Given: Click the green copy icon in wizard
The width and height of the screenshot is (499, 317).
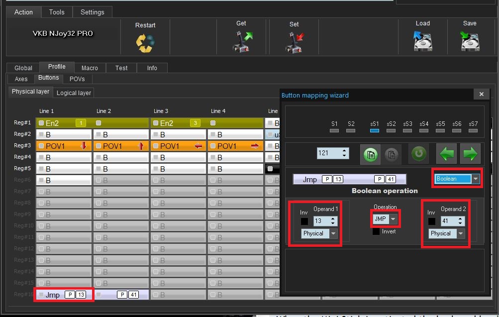Looking at the screenshot, I should (x=370, y=154).
